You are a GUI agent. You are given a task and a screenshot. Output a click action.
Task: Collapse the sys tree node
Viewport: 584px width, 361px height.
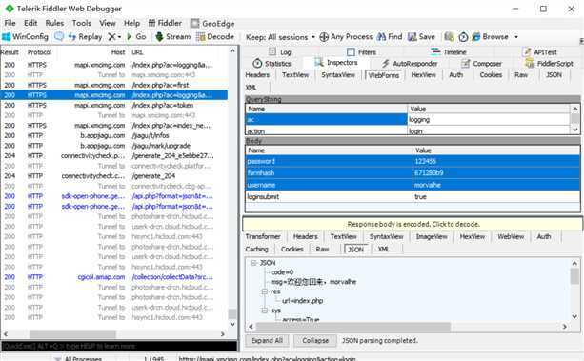click(x=265, y=311)
